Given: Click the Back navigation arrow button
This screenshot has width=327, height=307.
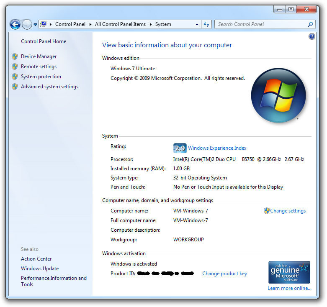Looking at the screenshot, I should (15, 25).
